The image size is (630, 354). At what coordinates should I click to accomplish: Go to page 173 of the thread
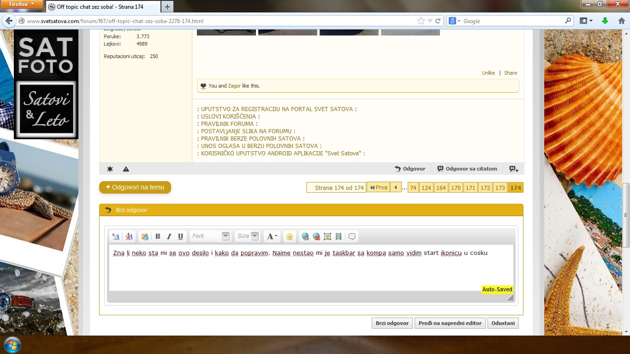point(499,188)
